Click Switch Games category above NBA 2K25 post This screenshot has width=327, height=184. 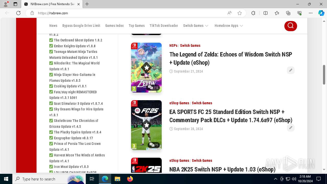tap(202, 160)
